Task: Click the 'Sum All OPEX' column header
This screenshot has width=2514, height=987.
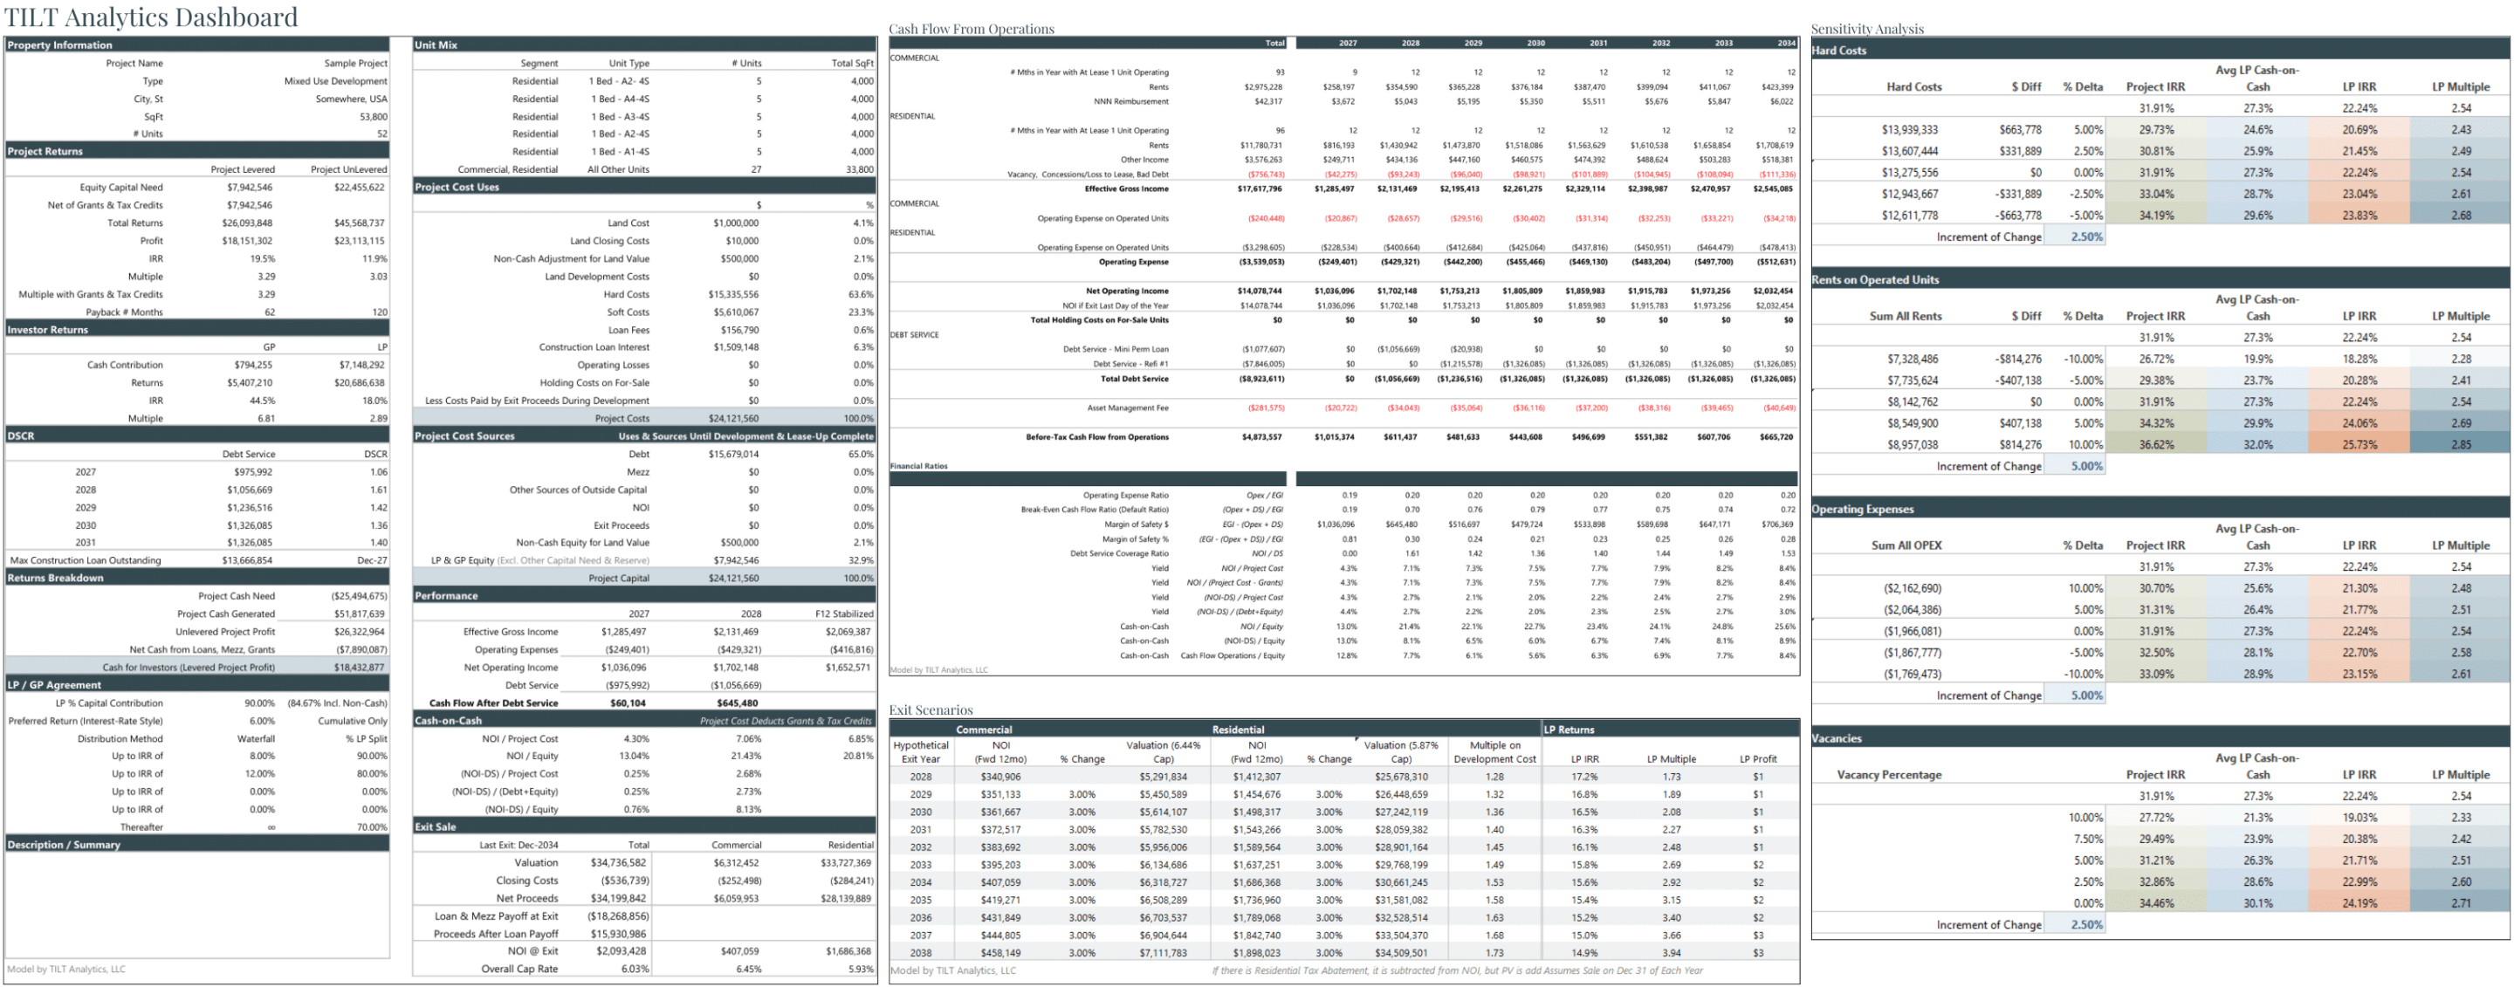Action: click(x=1906, y=545)
